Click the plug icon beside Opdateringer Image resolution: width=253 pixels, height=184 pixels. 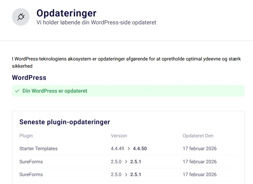(21, 17)
